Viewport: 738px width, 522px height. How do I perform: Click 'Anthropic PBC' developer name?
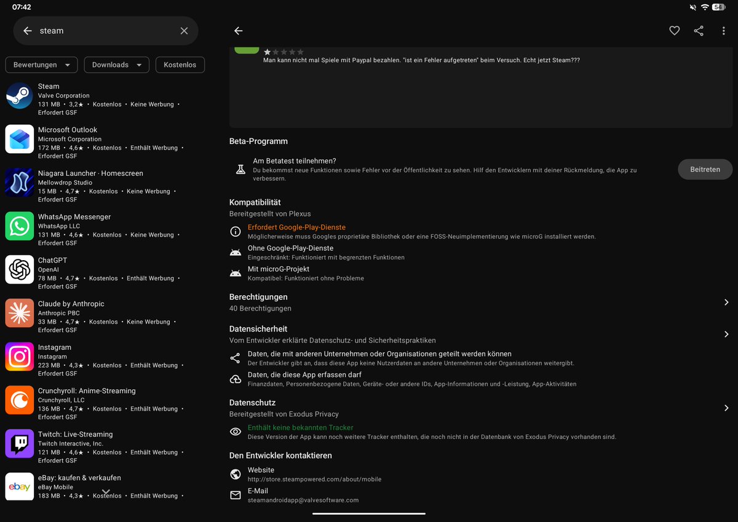59,313
